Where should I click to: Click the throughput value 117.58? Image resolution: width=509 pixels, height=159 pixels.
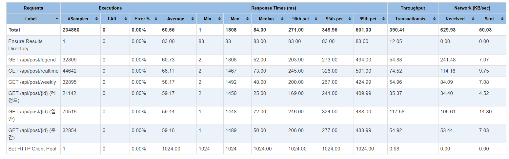click(x=397, y=112)
